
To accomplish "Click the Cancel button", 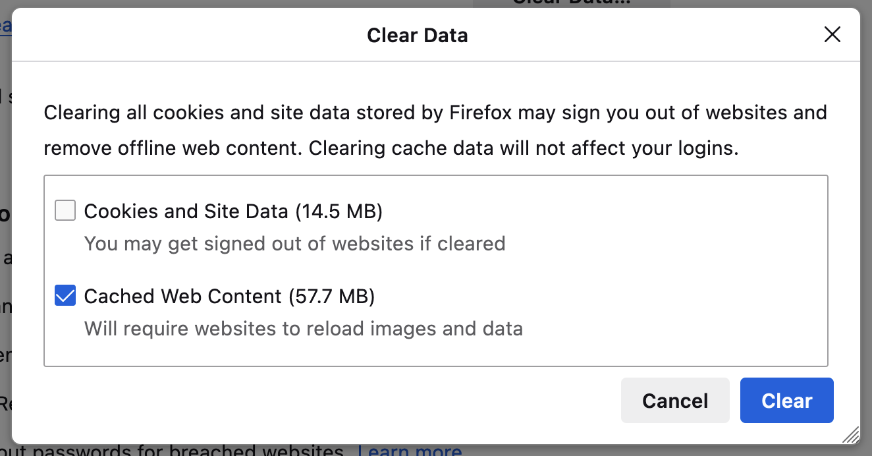I will (x=675, y=400).
